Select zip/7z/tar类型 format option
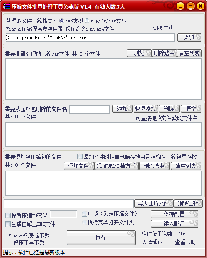Image resolution: width=207 pixels, height=258 pixels. [87, 21]
